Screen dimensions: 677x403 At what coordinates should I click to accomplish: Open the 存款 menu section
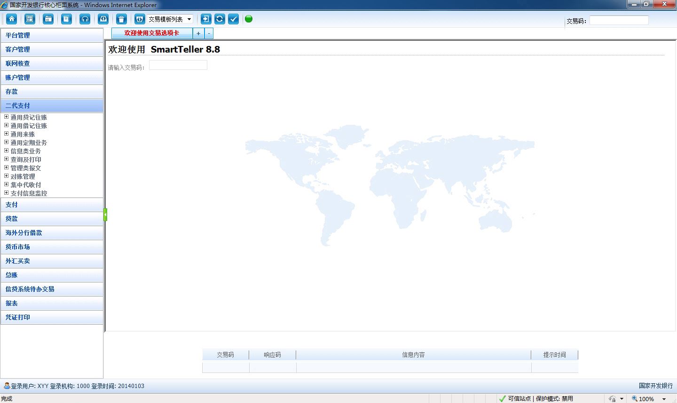tap(52, 91)
